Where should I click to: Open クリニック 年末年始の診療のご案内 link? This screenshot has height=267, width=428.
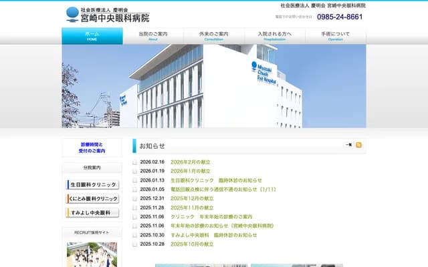click(211, 217)
